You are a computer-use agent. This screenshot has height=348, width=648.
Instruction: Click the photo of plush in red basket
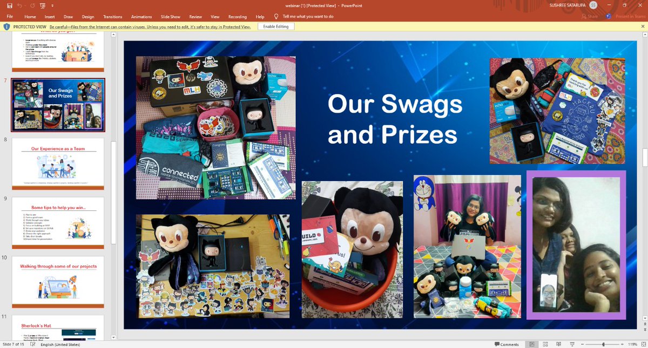tap(352, 249)
